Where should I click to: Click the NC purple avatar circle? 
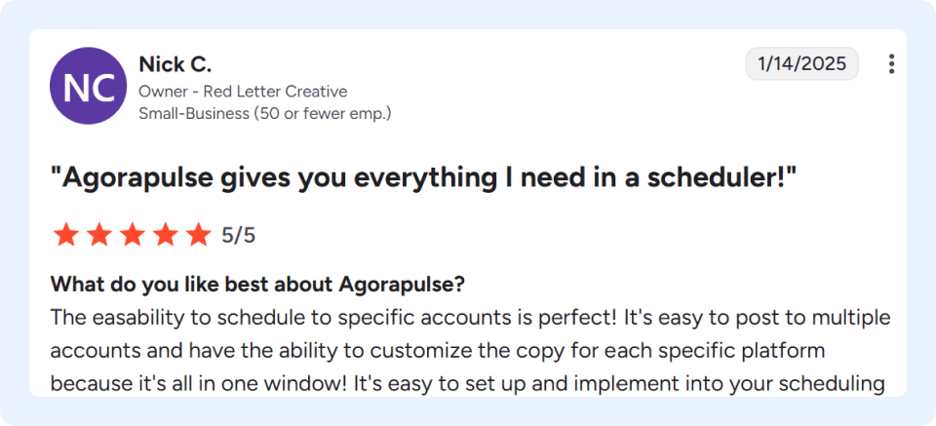(x=89, y=86)
